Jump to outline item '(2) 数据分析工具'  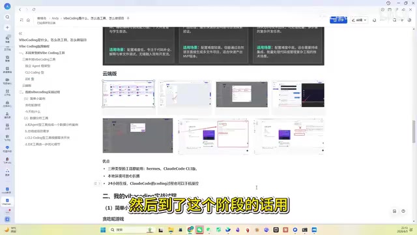(x=36, y=118)
